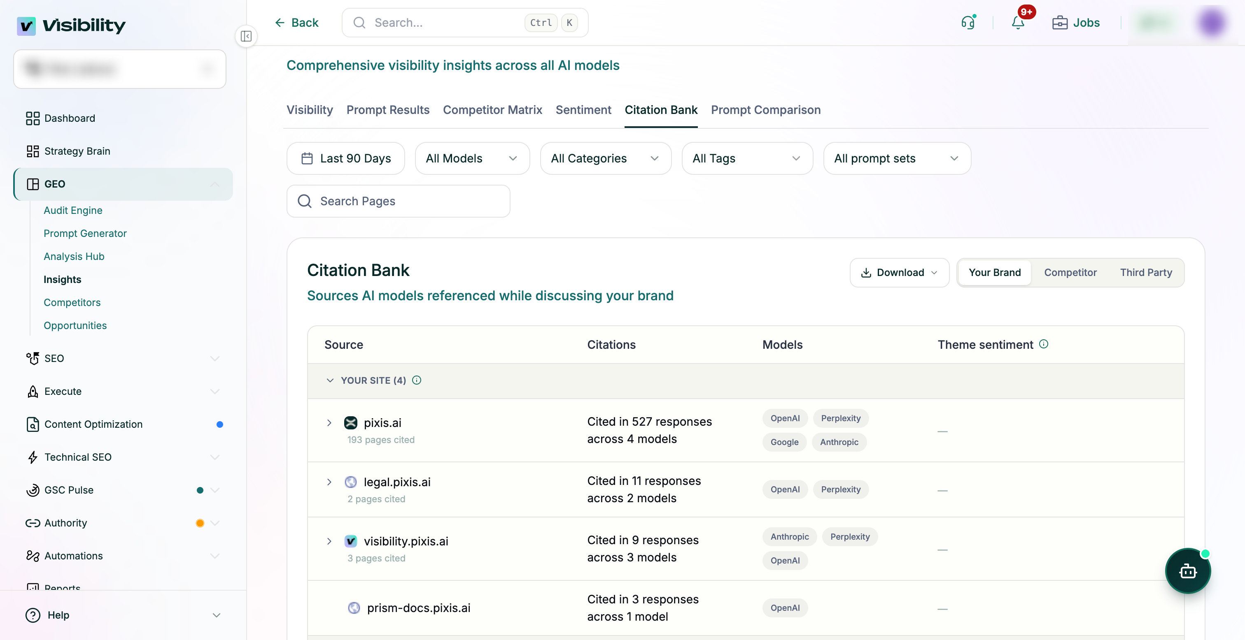Select the Your Brand toggle

coord(995,272)
